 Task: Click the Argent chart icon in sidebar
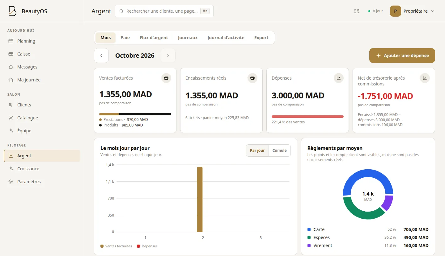[11, 156]
